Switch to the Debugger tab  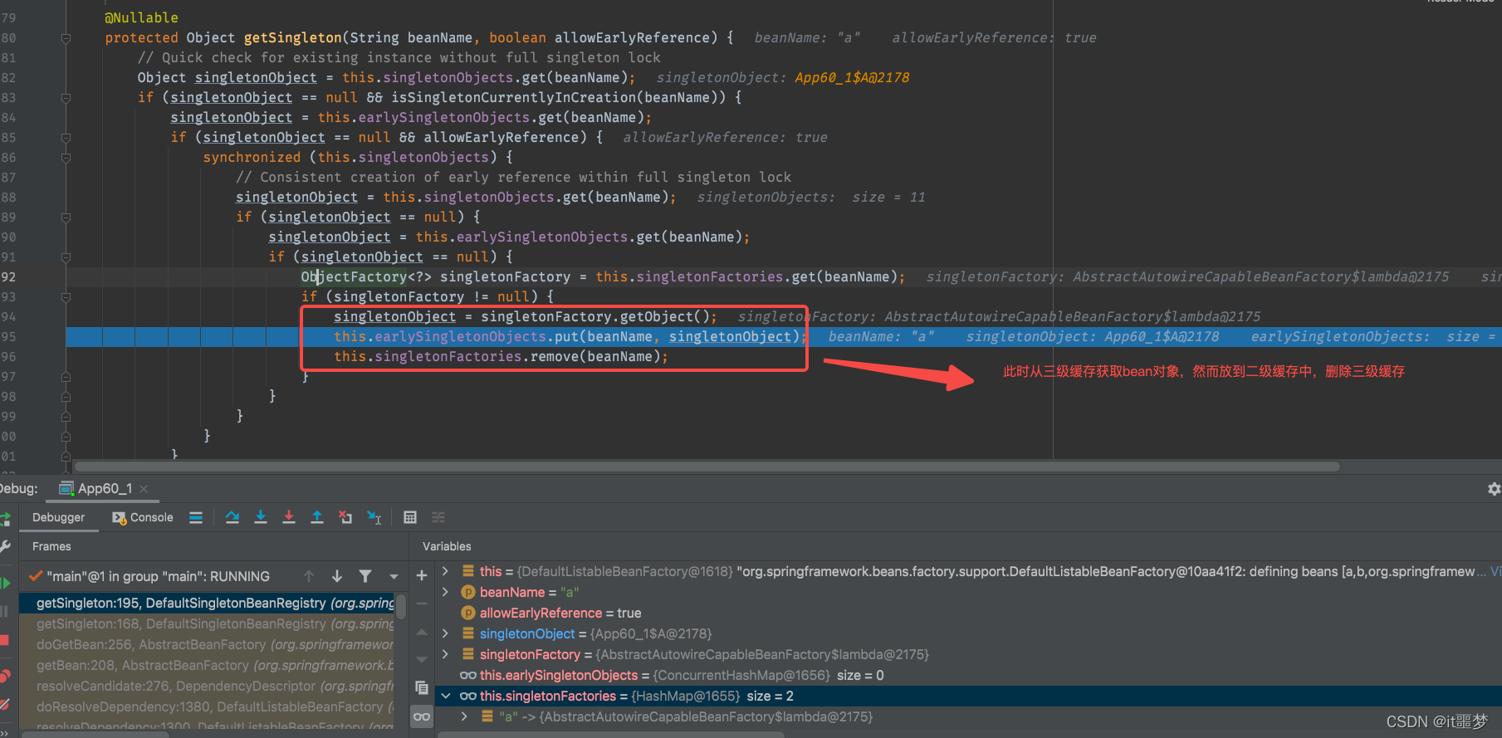point(58,517)
